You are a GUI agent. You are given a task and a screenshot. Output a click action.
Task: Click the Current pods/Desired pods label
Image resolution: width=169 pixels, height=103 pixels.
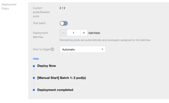42,12
